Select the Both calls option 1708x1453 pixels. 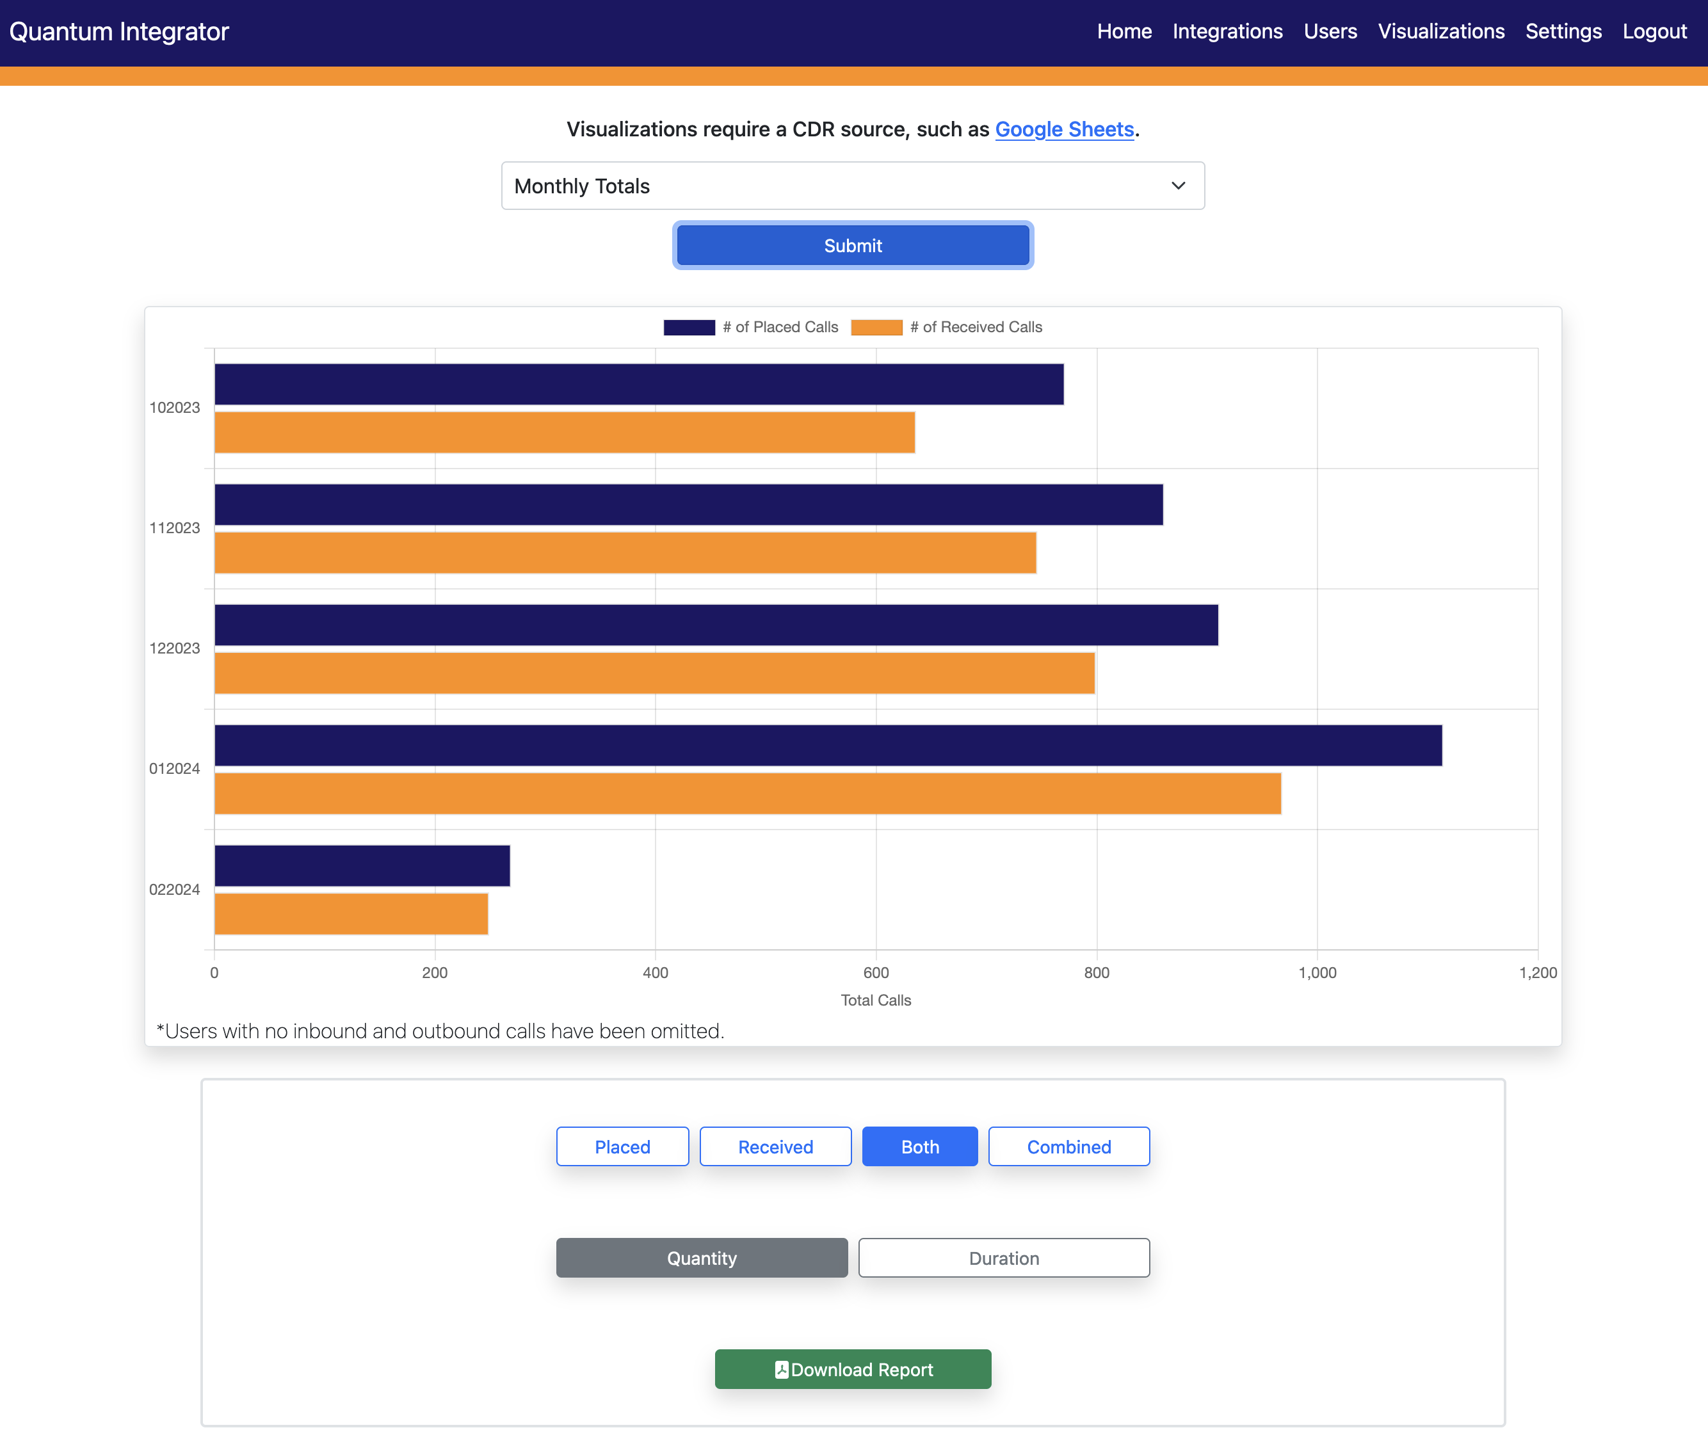(919, 1146)
